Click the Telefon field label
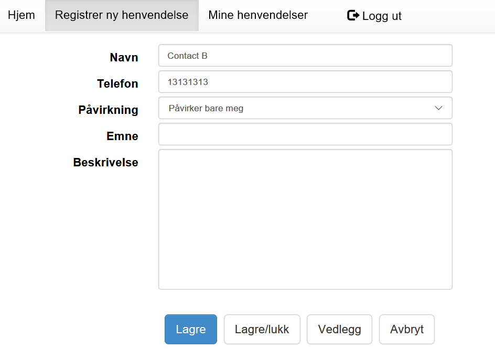The height and width of the screenshot is (360, 495). click(117, 84)
